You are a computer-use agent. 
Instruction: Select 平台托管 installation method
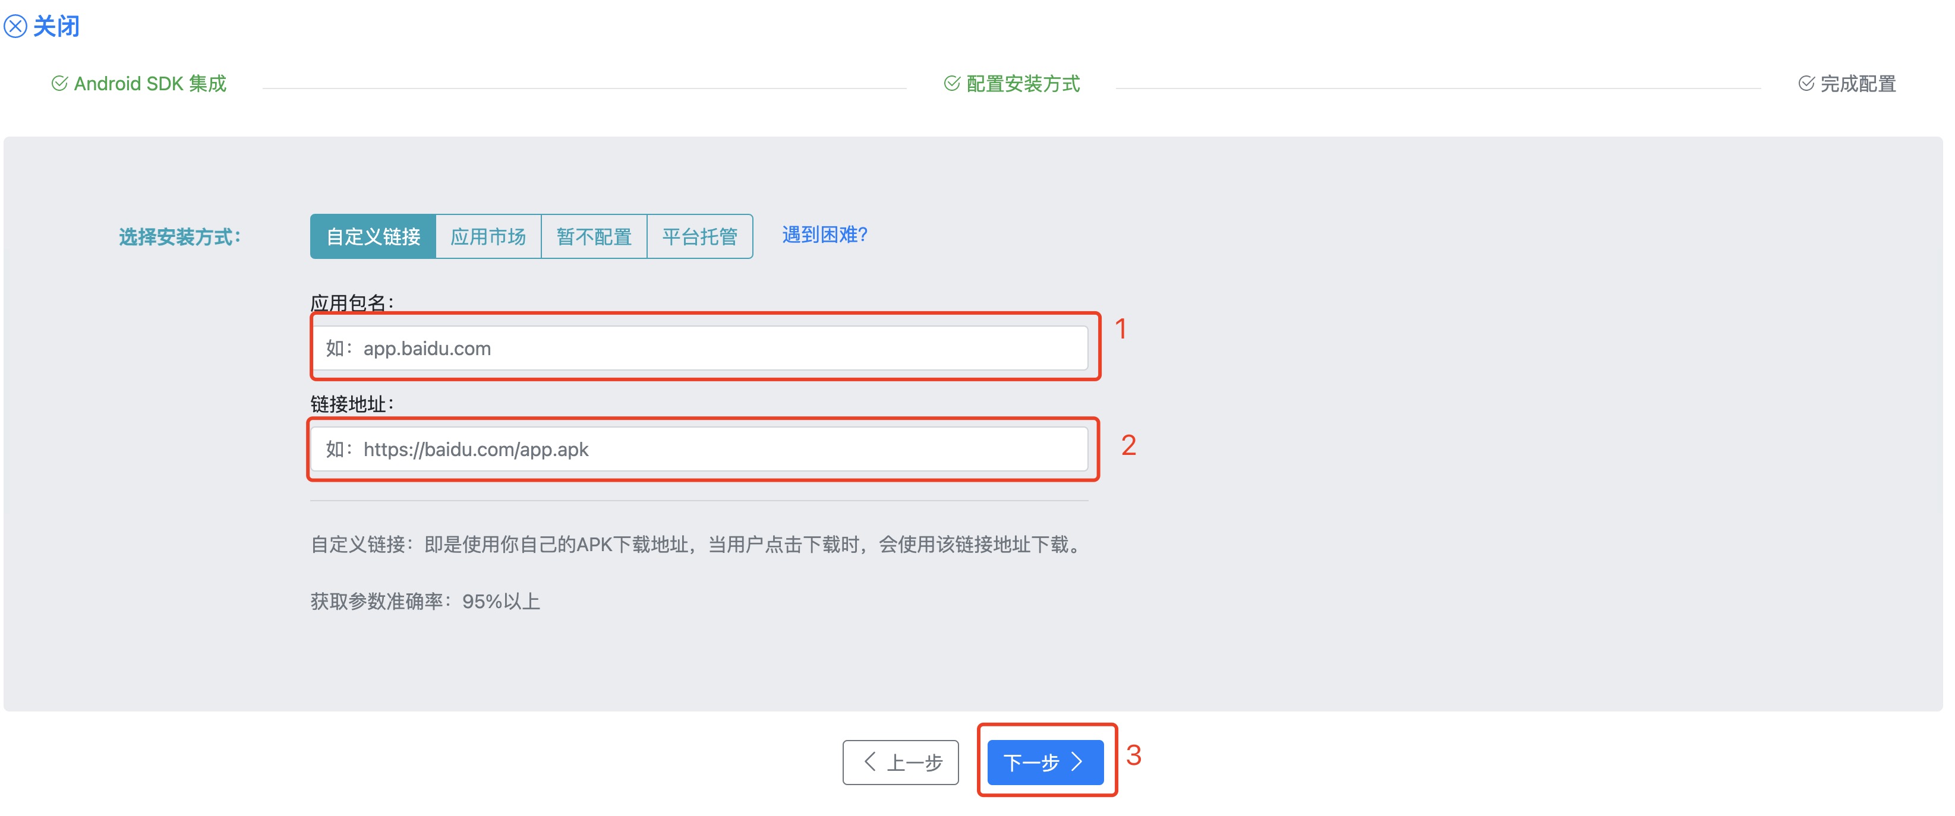click(699, 236)
